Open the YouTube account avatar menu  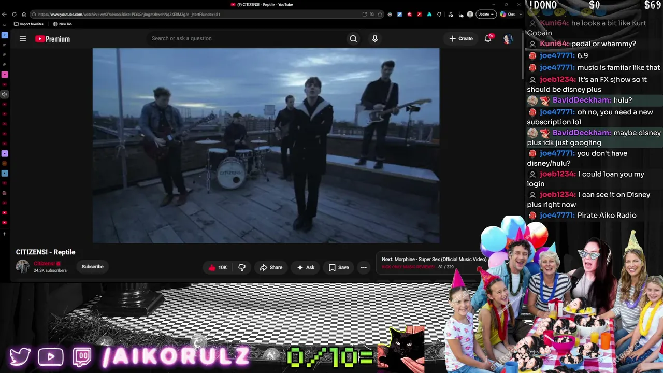tap(508, 39)
